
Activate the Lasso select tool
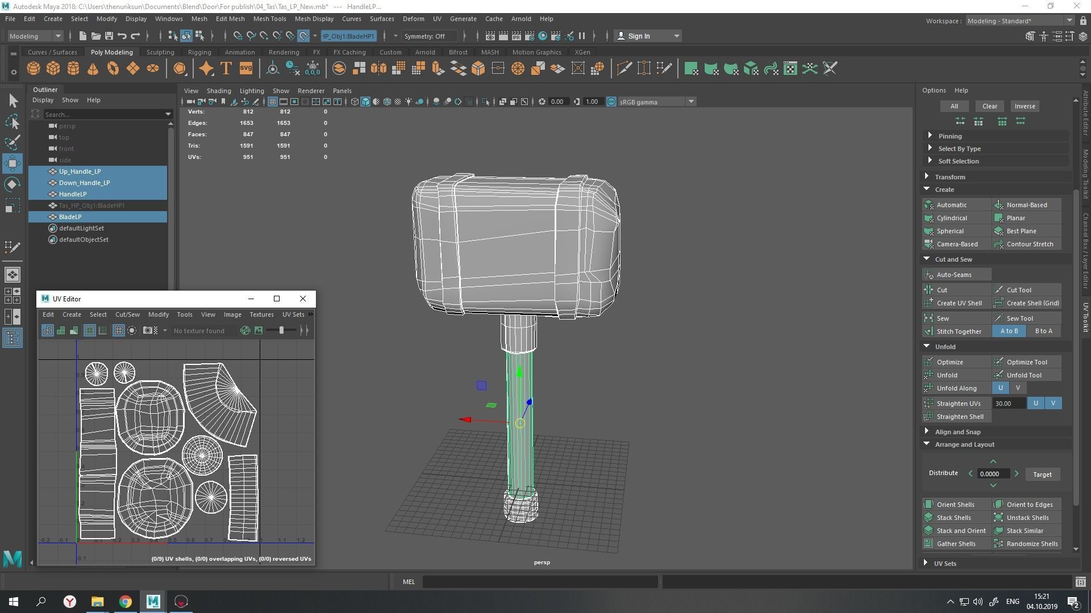(13, 121)
